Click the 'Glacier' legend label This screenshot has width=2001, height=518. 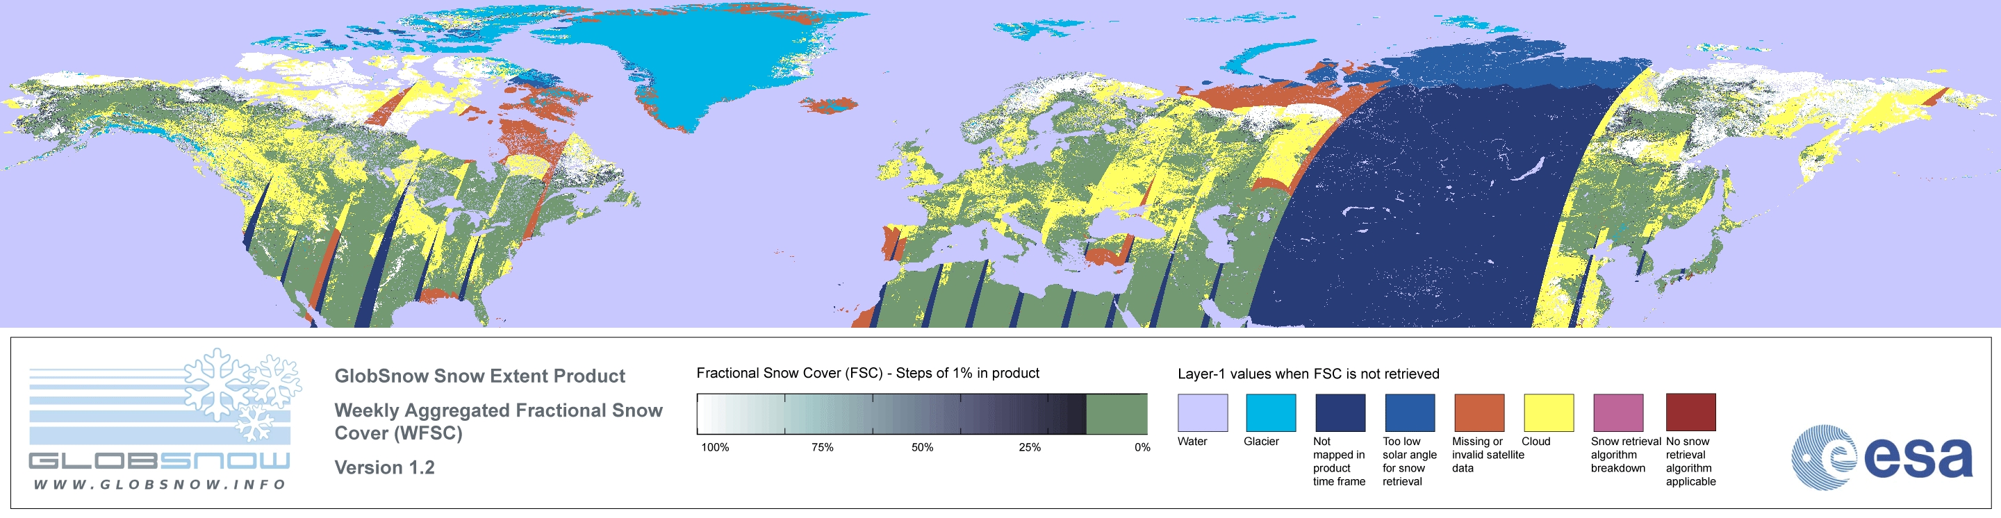(1261, 442)
